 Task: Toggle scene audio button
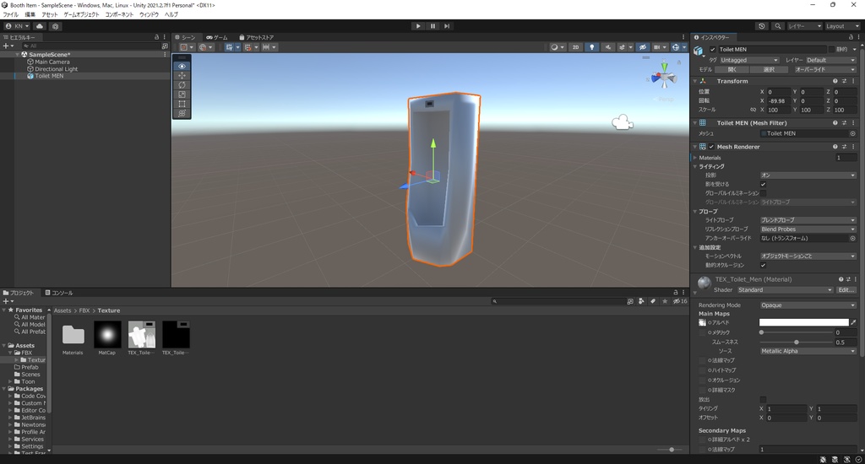coord(608,47)
